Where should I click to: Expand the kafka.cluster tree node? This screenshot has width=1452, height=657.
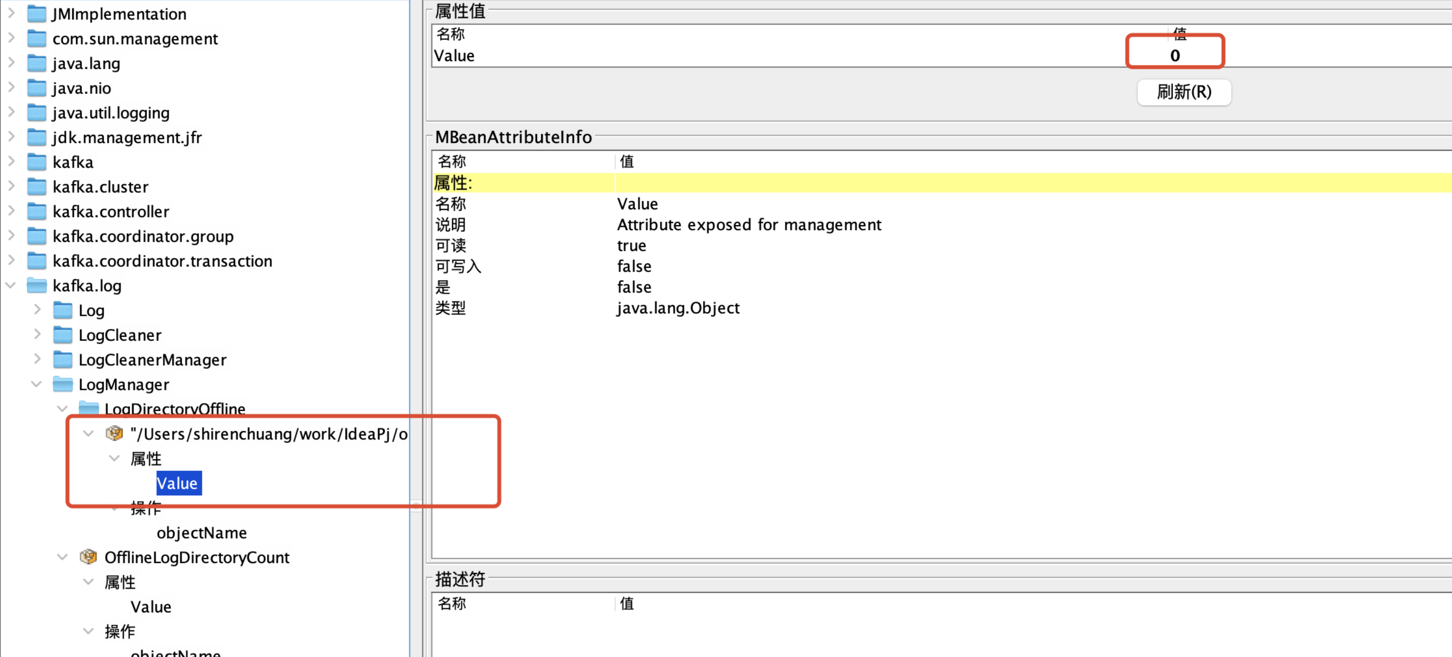click(11, 186)
